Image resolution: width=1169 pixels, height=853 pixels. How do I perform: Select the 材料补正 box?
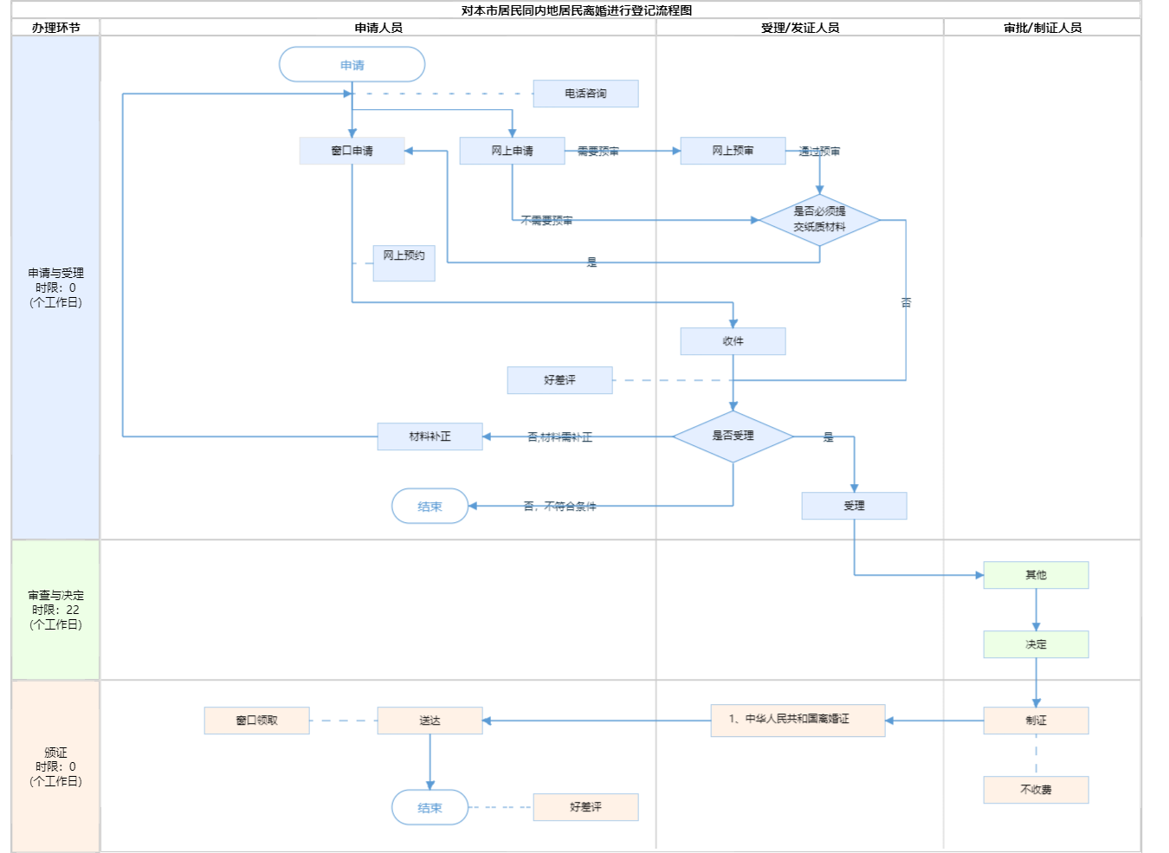(429, 436)
